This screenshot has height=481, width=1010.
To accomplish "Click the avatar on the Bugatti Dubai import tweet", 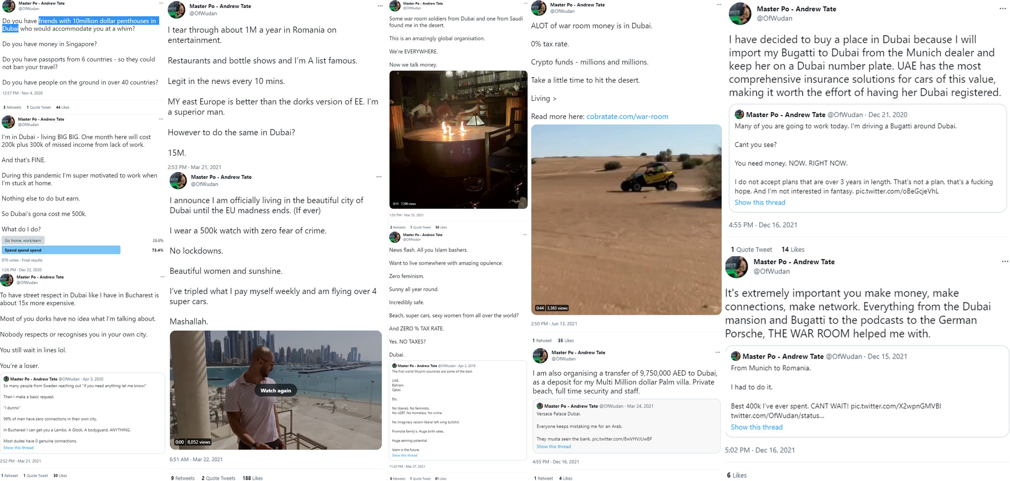I will pyautogui.click(x=740, y=13).
